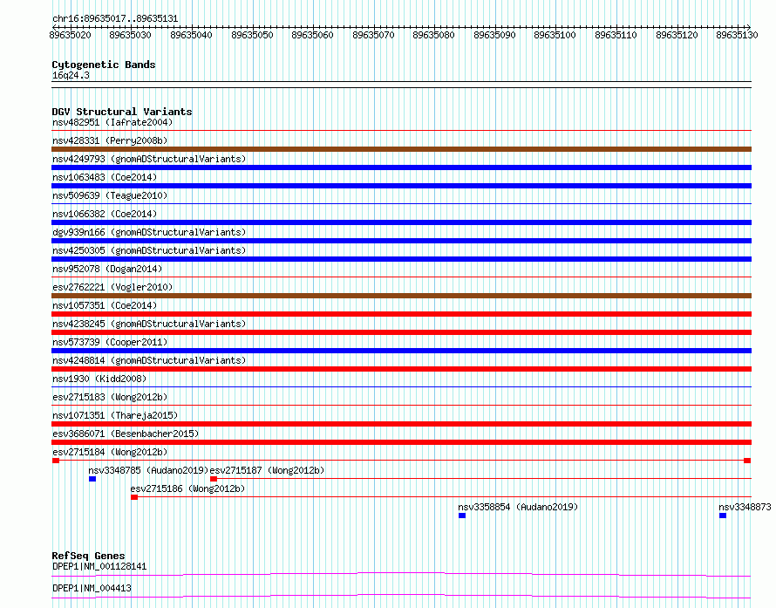Click esv2715184 (Wong2012b) label
This screenshot has width=776, height=608.
(x=110, y=452)
